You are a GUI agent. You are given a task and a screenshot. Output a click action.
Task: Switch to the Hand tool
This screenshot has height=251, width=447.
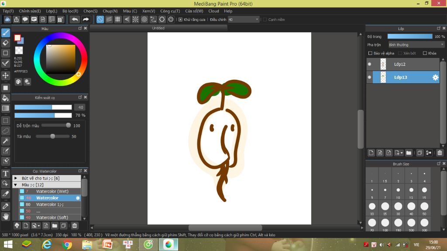[6, 216]
